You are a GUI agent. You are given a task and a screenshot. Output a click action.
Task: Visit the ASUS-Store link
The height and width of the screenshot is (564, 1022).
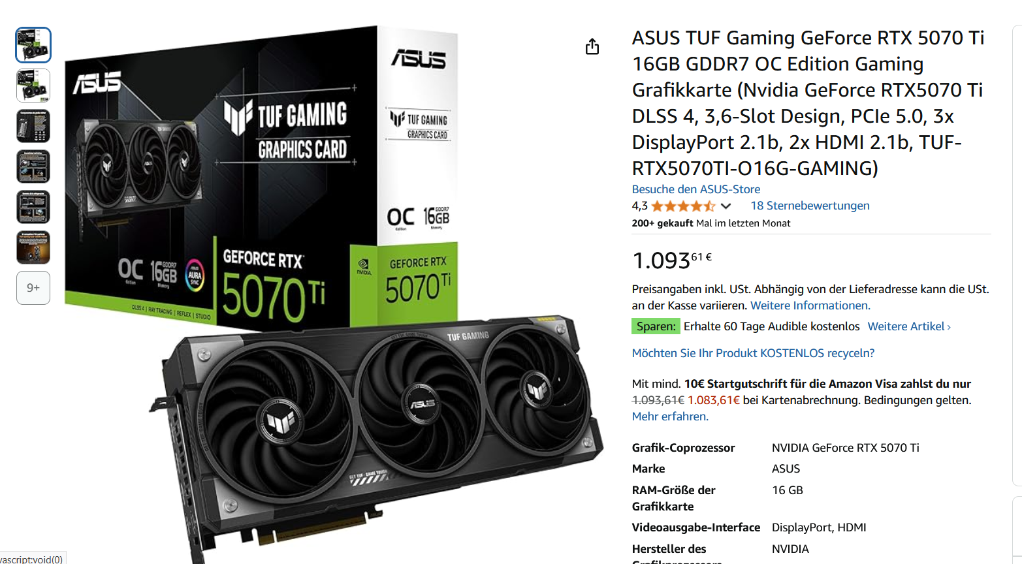click(696, 189)
